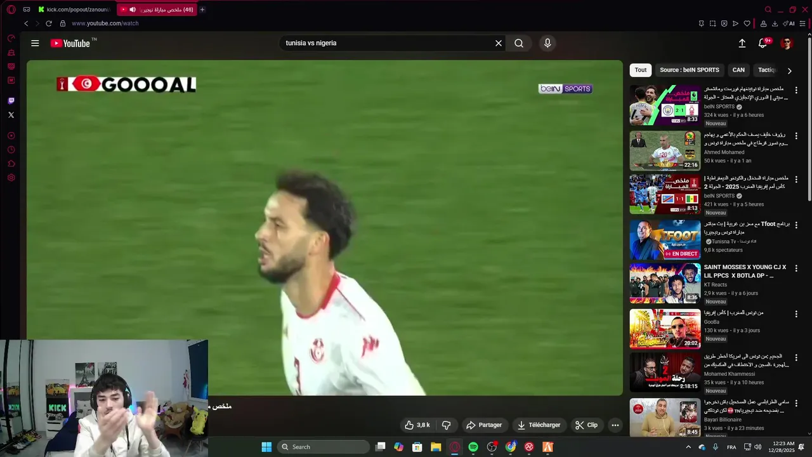Select the Tout filter chip
812x457 pixels.
[x=641, y=70]
